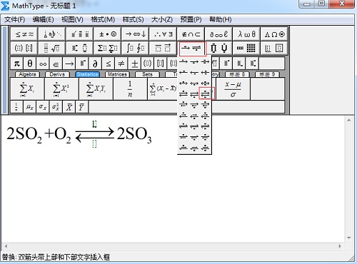Open the matrix templates palette

[x=246, y=49]
